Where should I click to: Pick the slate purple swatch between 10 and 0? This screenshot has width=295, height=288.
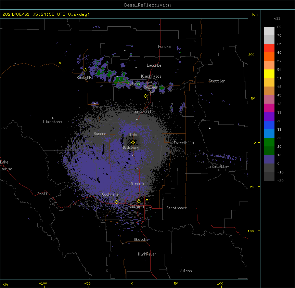(269, 159)
